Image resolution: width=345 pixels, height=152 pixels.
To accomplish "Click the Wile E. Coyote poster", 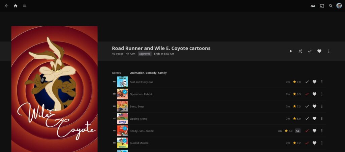I will (x=54, y=89).
